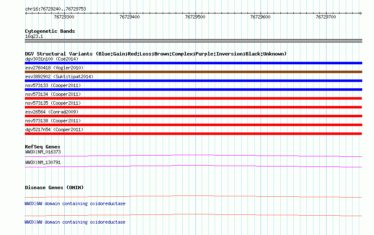Click the red loss bar of nsv573138
Image resolution: width=374 pixels, height=235 pixels.
(x=193, y=125)
